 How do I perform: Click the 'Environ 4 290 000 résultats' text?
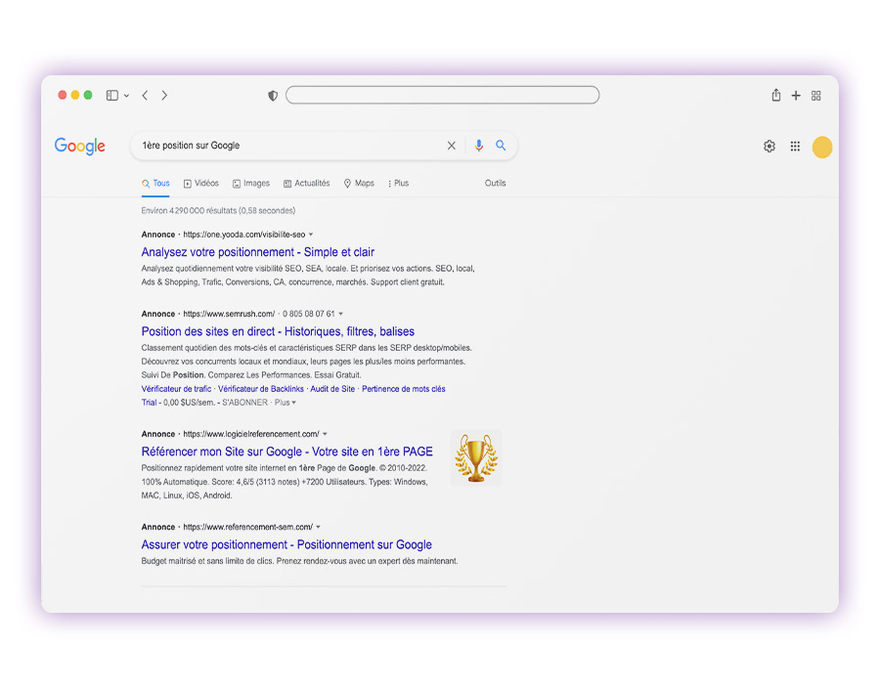click(218, 210)
